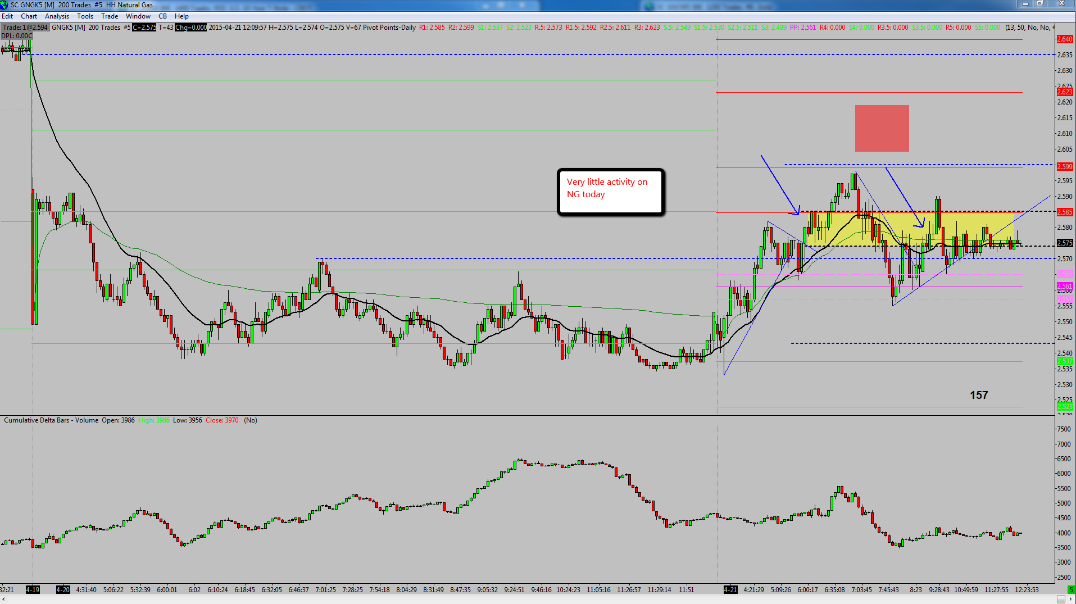Click the 'Close: 3970' delta value

(222, 420)
